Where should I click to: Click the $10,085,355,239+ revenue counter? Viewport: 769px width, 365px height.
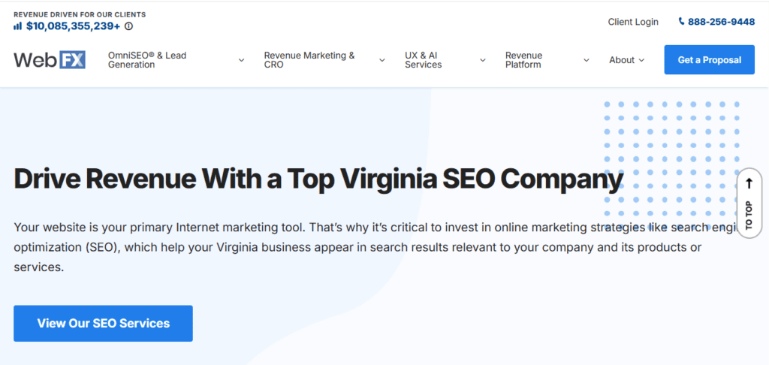pos(73,26)
